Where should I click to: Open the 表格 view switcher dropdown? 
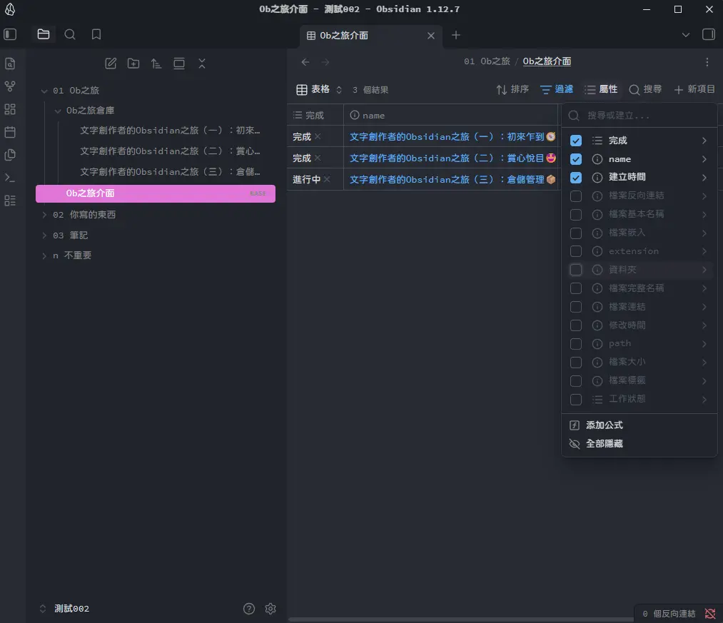[x=319, y=90]
